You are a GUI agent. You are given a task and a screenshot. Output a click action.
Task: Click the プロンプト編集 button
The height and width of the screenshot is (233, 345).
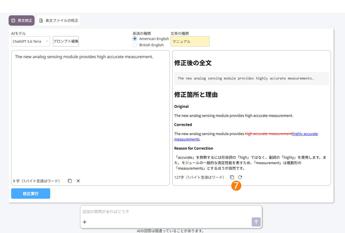click(x=66, y=41)
